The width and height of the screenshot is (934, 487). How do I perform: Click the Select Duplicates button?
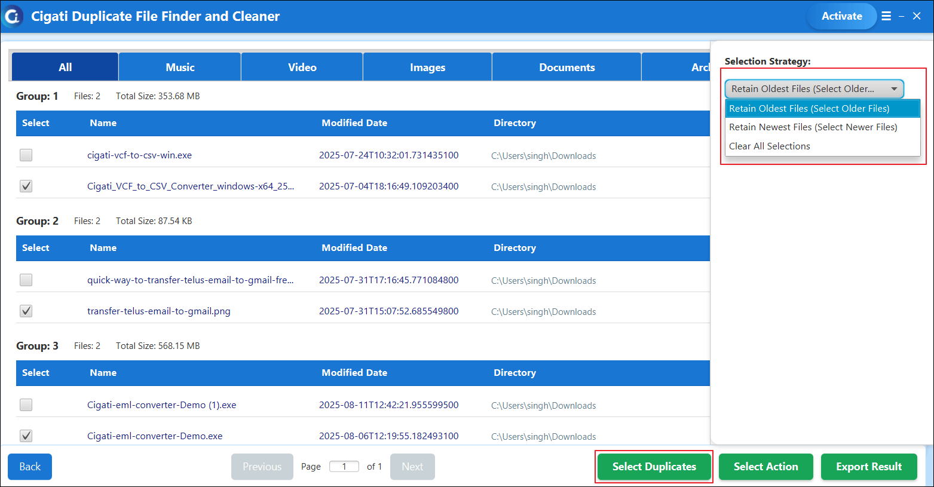coord(654,467)
